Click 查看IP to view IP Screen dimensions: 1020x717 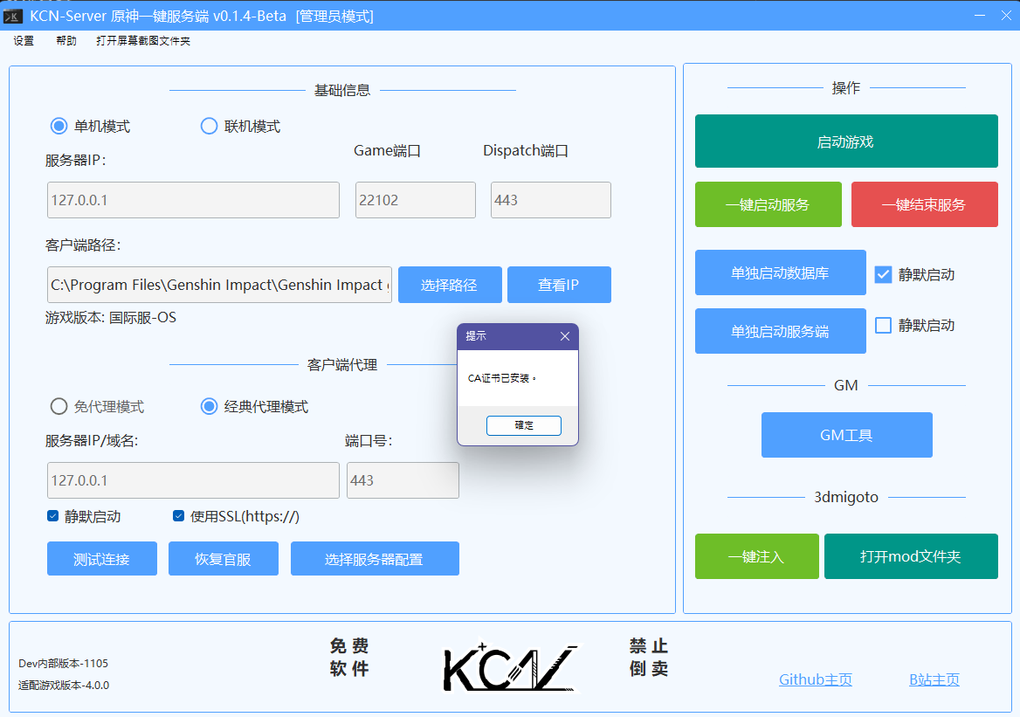click(559, 284)
